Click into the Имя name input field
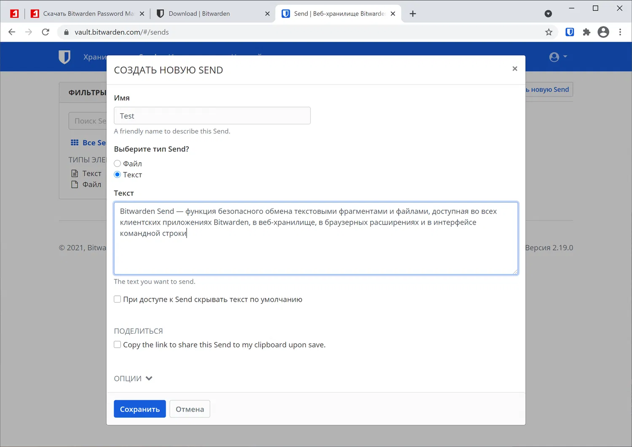 (x=212, y=116)
